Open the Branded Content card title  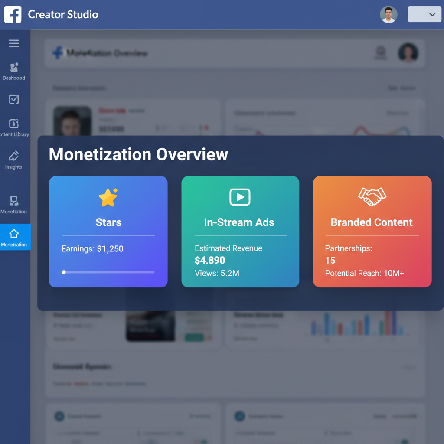coord(372,222)
